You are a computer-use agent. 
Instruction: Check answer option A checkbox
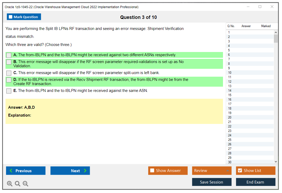[9, 55]
